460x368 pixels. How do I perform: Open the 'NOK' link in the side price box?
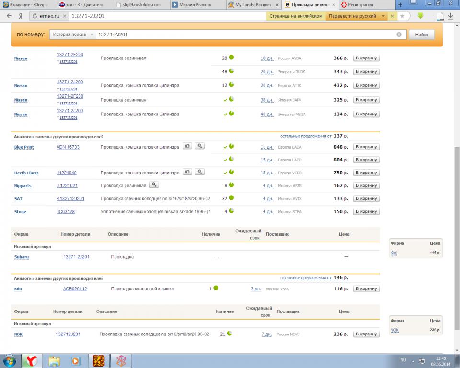click(394, 330)
